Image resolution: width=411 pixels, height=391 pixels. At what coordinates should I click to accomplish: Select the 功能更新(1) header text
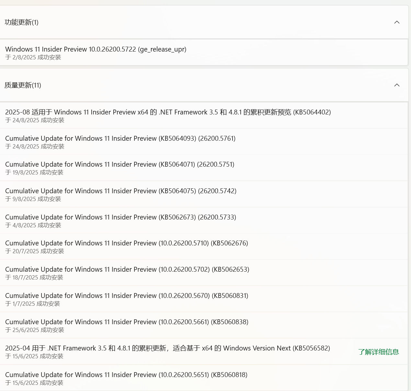21,22
